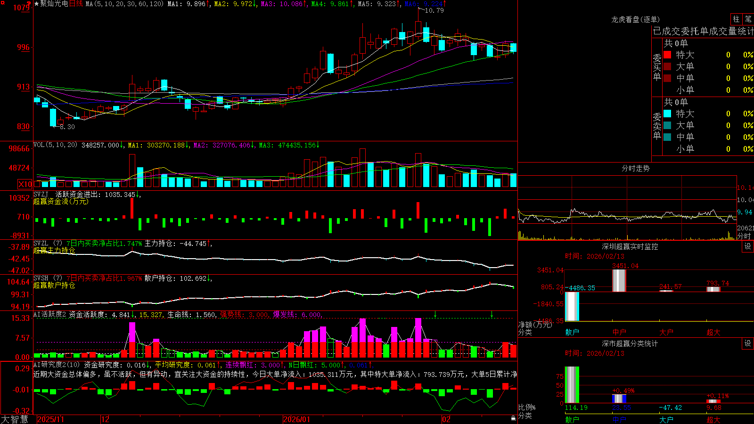Click the 分时 label beside mini chart

click(744, 236)
